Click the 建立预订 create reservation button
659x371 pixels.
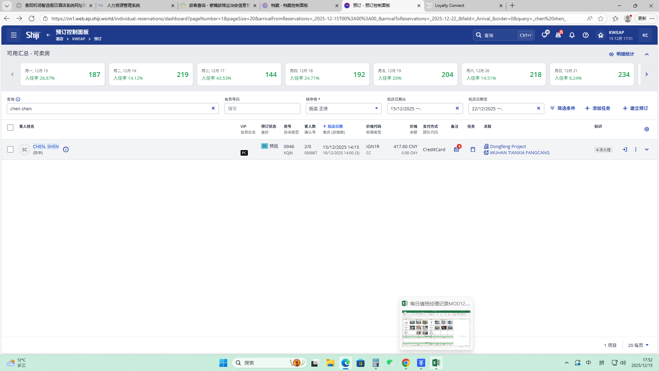coord(635,108)
